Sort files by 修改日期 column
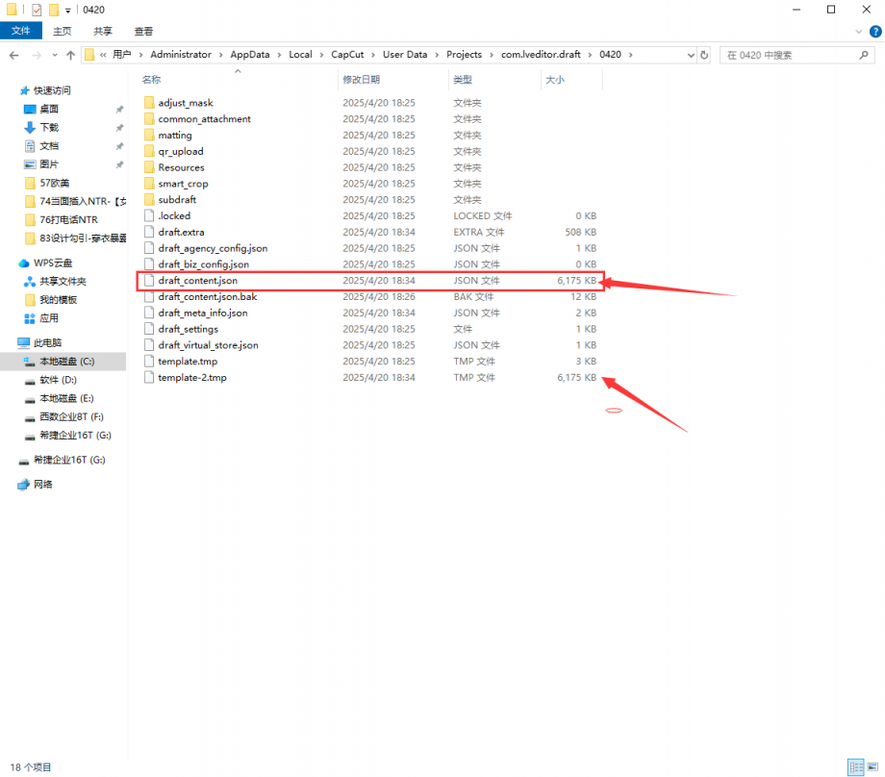Viewport: 885px width, 777px height. click(361, 79)
